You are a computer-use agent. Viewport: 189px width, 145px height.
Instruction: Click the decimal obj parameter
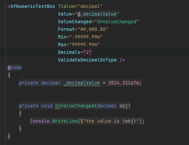pyautogui.click(x=112, y=106)
